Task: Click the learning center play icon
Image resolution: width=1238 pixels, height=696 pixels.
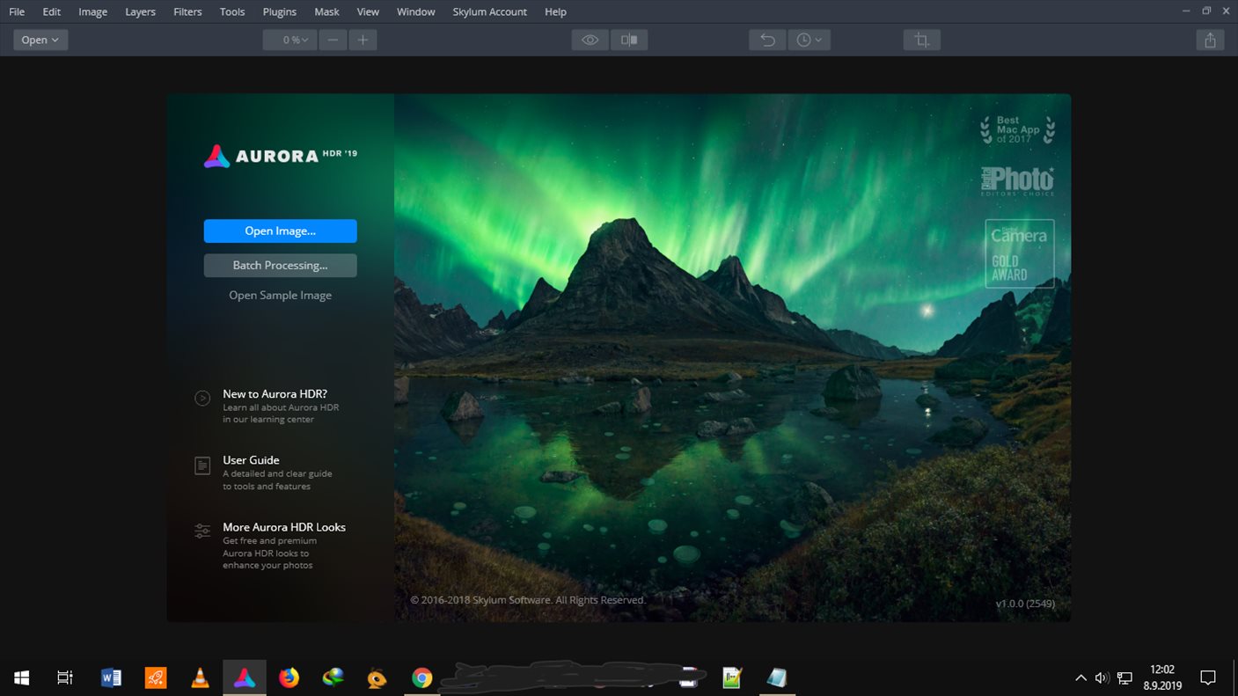Action: click(202, 398)
